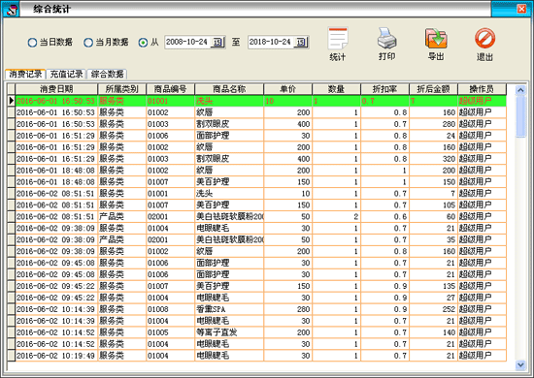Click the scrollbar up arrow
534x378 pixels.
tap(520, 90)
